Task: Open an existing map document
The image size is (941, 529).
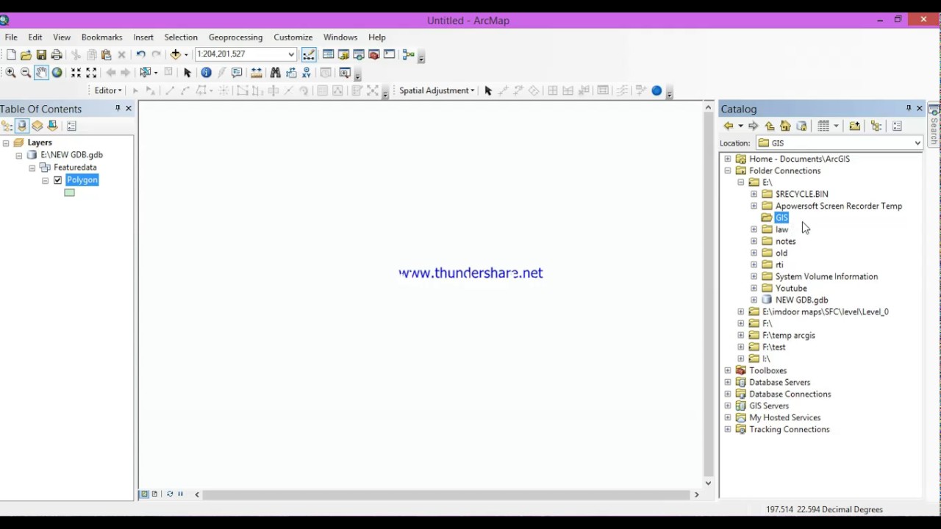Action: click(26, 54)
